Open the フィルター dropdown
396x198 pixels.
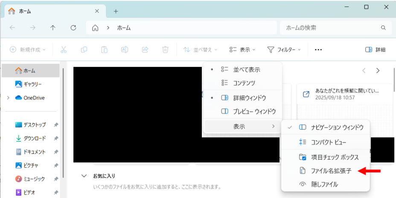pos(284,50)
